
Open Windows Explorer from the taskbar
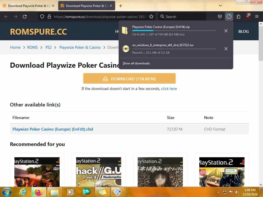coord(55,192)
